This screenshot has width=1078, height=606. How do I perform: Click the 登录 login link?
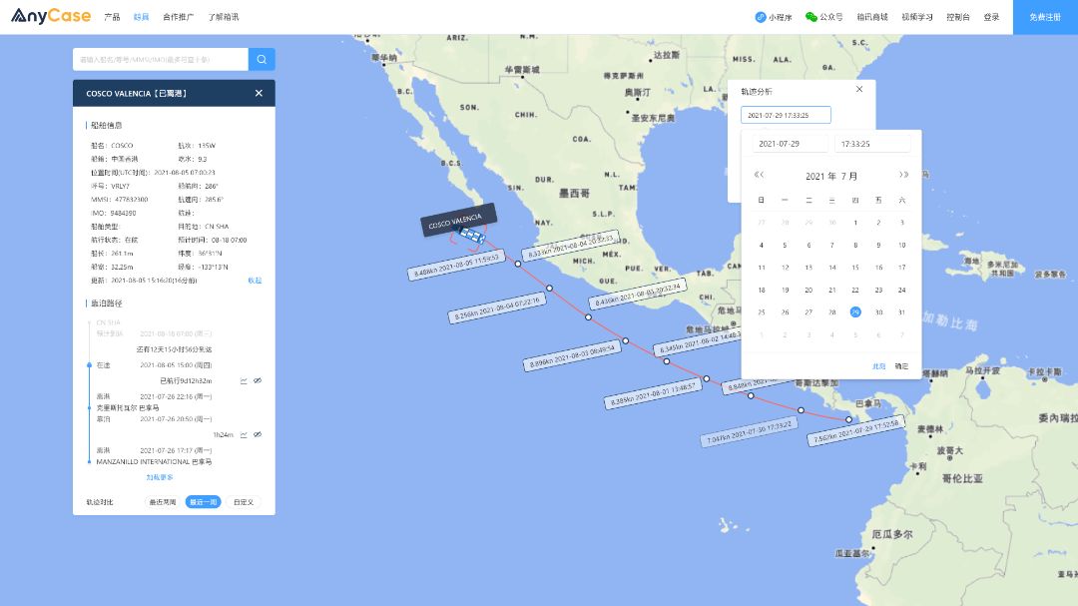991,17
